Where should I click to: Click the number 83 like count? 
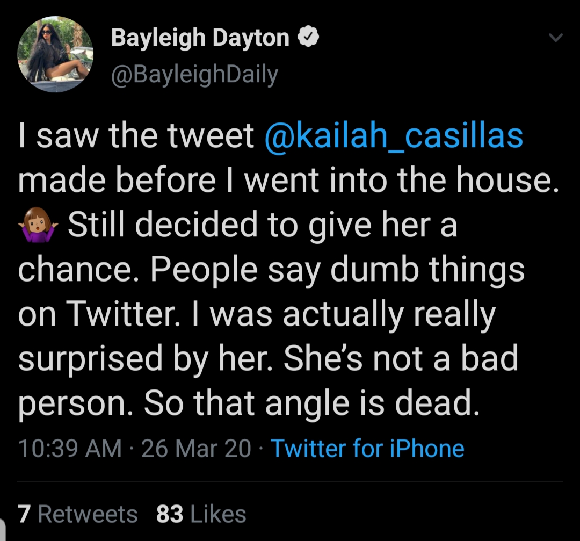click(x=170, y=514)
